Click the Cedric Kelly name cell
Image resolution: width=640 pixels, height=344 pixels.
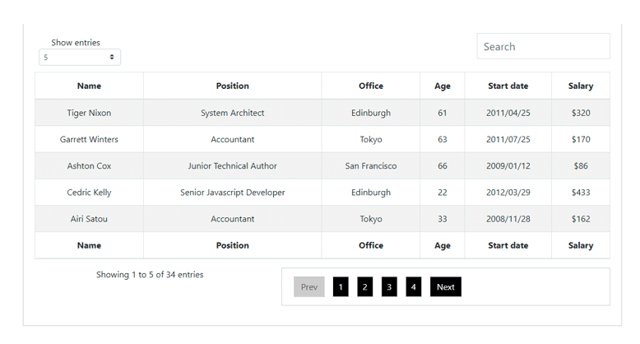[x=89, y=193]
